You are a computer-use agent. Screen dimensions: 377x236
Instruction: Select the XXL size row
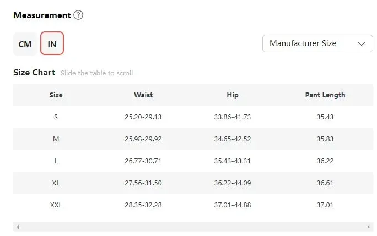[x=193, y=205]
